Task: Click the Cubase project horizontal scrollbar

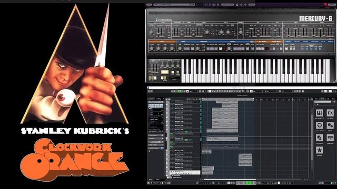Action: (230, 180)
